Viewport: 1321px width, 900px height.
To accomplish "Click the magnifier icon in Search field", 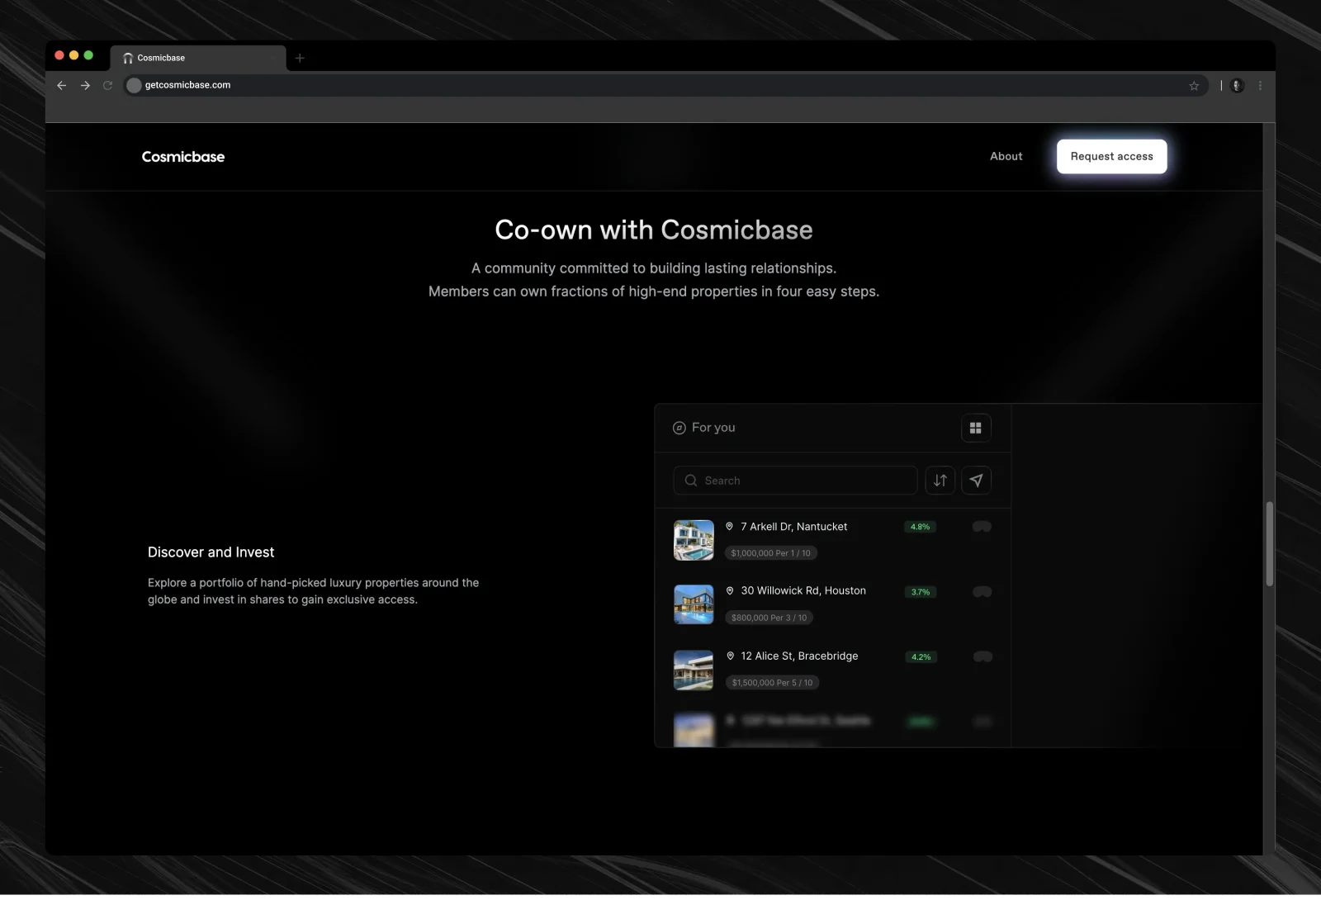I will (691, 481).
